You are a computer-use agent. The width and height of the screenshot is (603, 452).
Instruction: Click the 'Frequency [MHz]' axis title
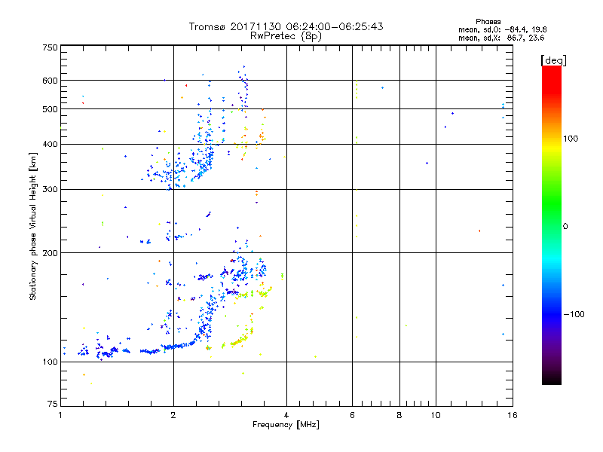point(286,425)
